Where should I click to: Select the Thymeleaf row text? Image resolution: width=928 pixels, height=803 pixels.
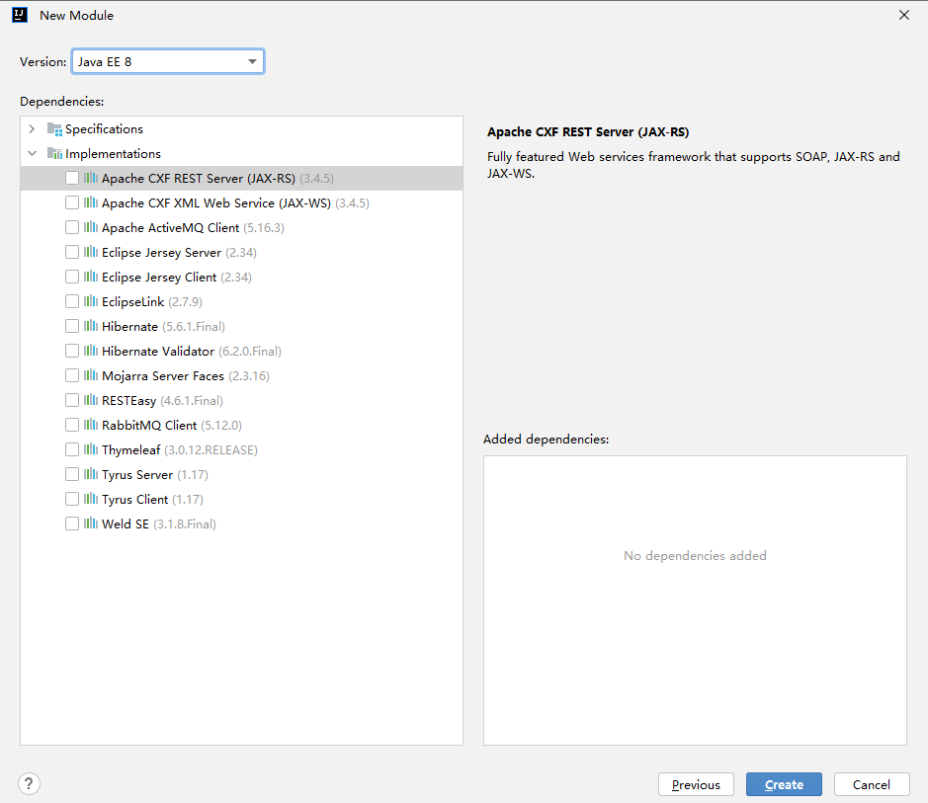[x=180, y=450]
